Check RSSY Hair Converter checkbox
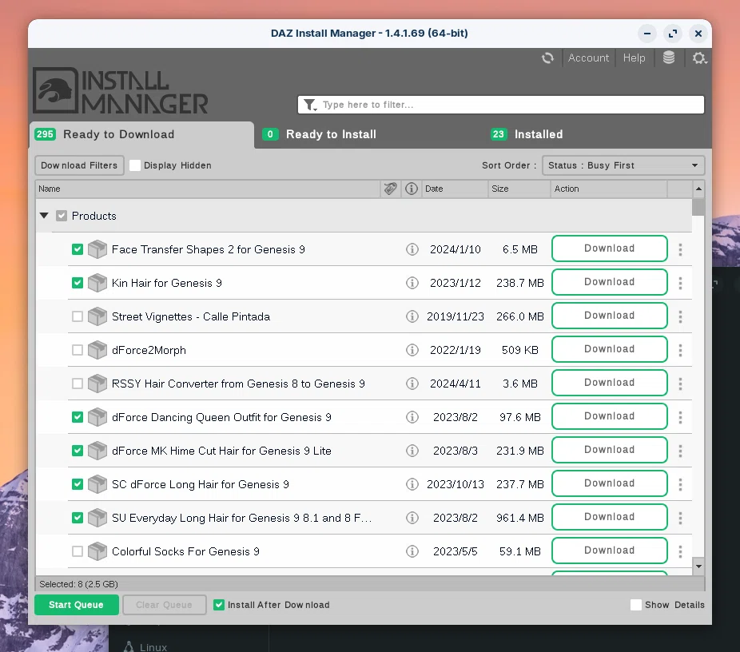Screen dimensions: 740x652 pos(78,384)
